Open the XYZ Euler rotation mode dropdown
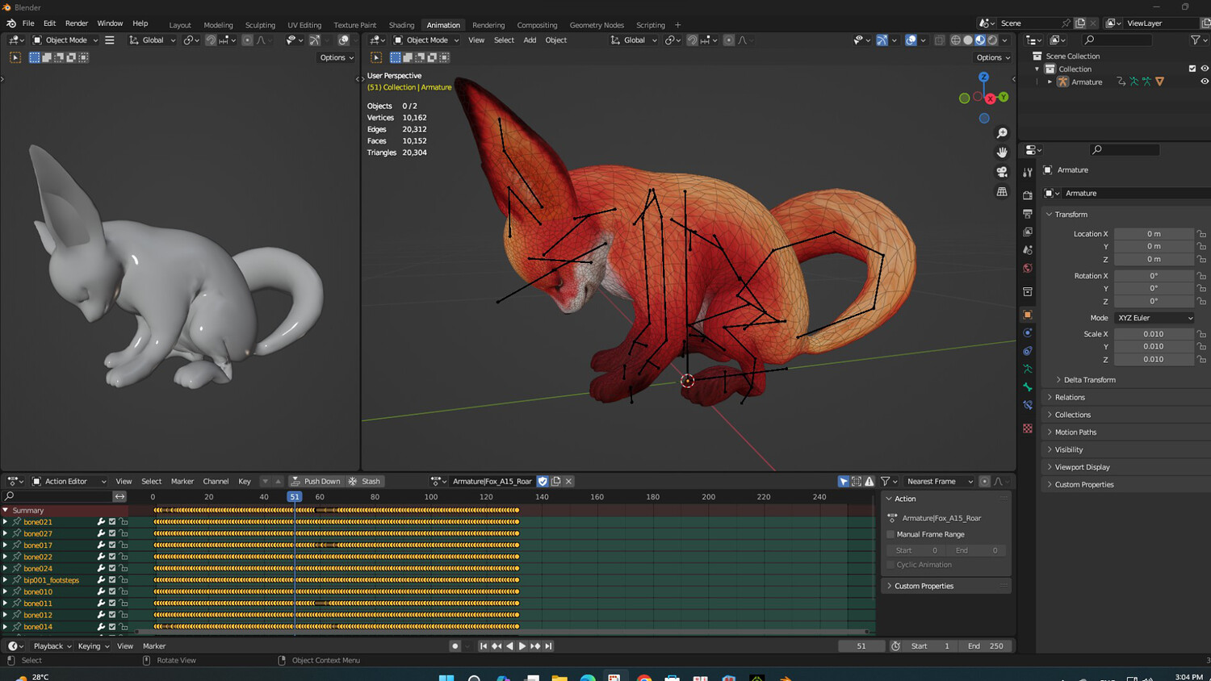The width and height of the screenshot is (1211, 681). pyautogui.click(x=1154, y=318)
